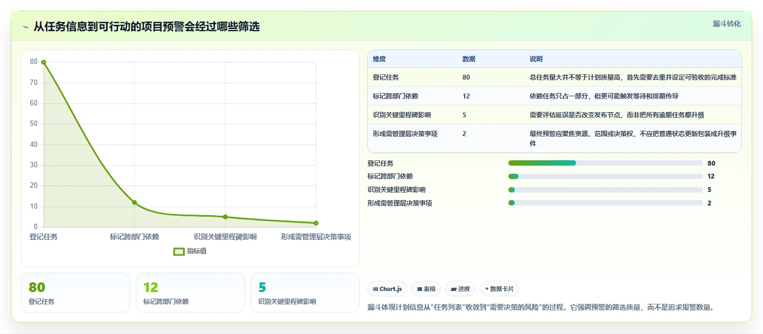Screen dimensions: 763x334
Task: Click the chart data point for 形成需管理层决策事项
Action: coord(316,223)
